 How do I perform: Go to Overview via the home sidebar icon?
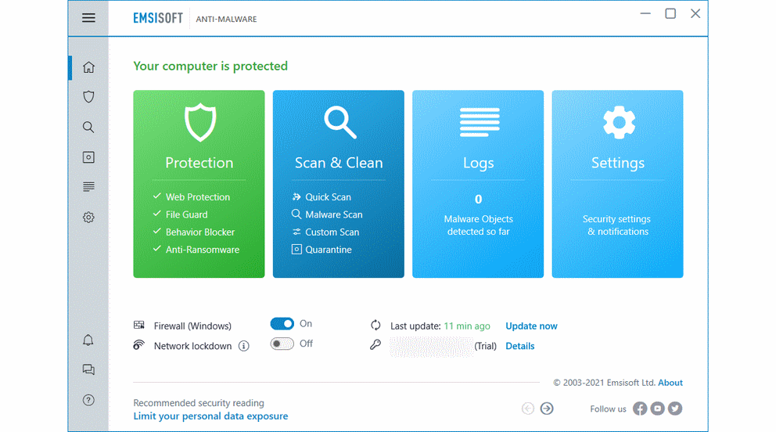tap(88, 67)
